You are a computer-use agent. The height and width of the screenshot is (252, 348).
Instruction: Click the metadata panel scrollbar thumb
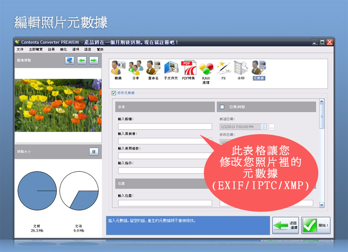coord(322,116)
